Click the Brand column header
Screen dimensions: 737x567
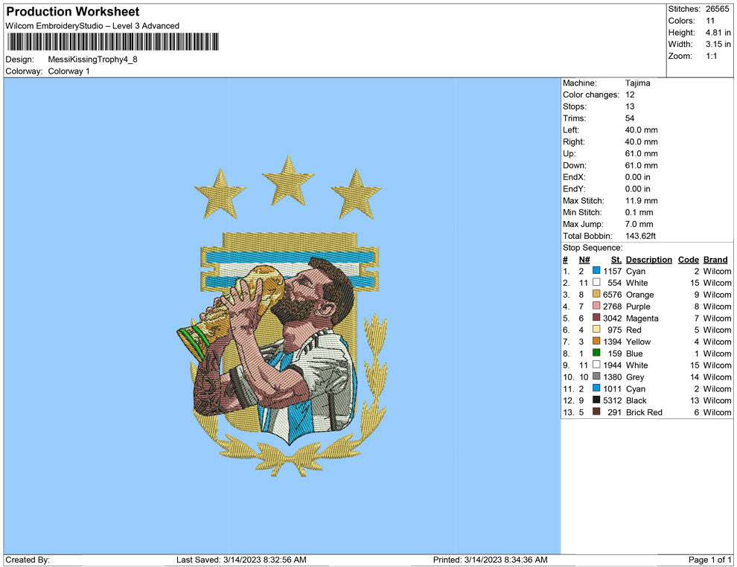click(x=715, y=260)
